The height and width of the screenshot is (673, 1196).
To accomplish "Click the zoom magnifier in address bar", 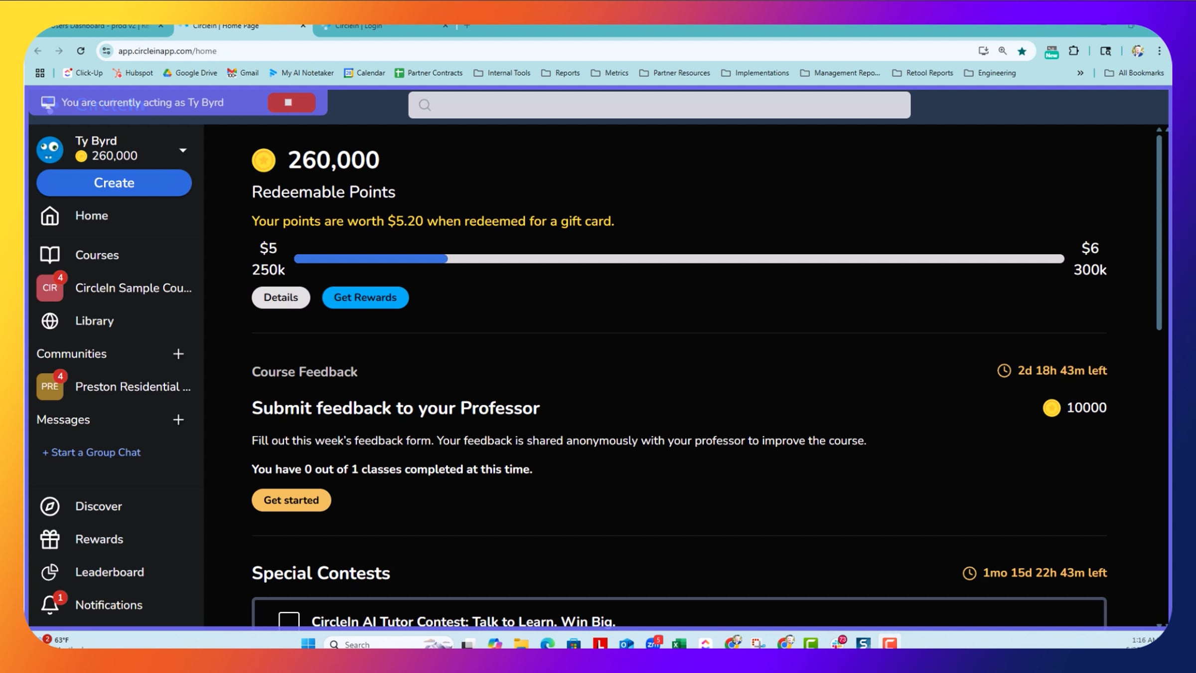I will (x=1003, y=51).
